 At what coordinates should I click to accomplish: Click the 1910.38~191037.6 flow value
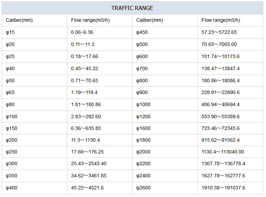click(223, 188)
